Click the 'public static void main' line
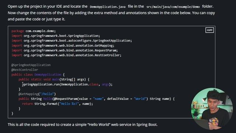Image resolution: width=236 pixels, height=133 pixels. tap(54, 79)
